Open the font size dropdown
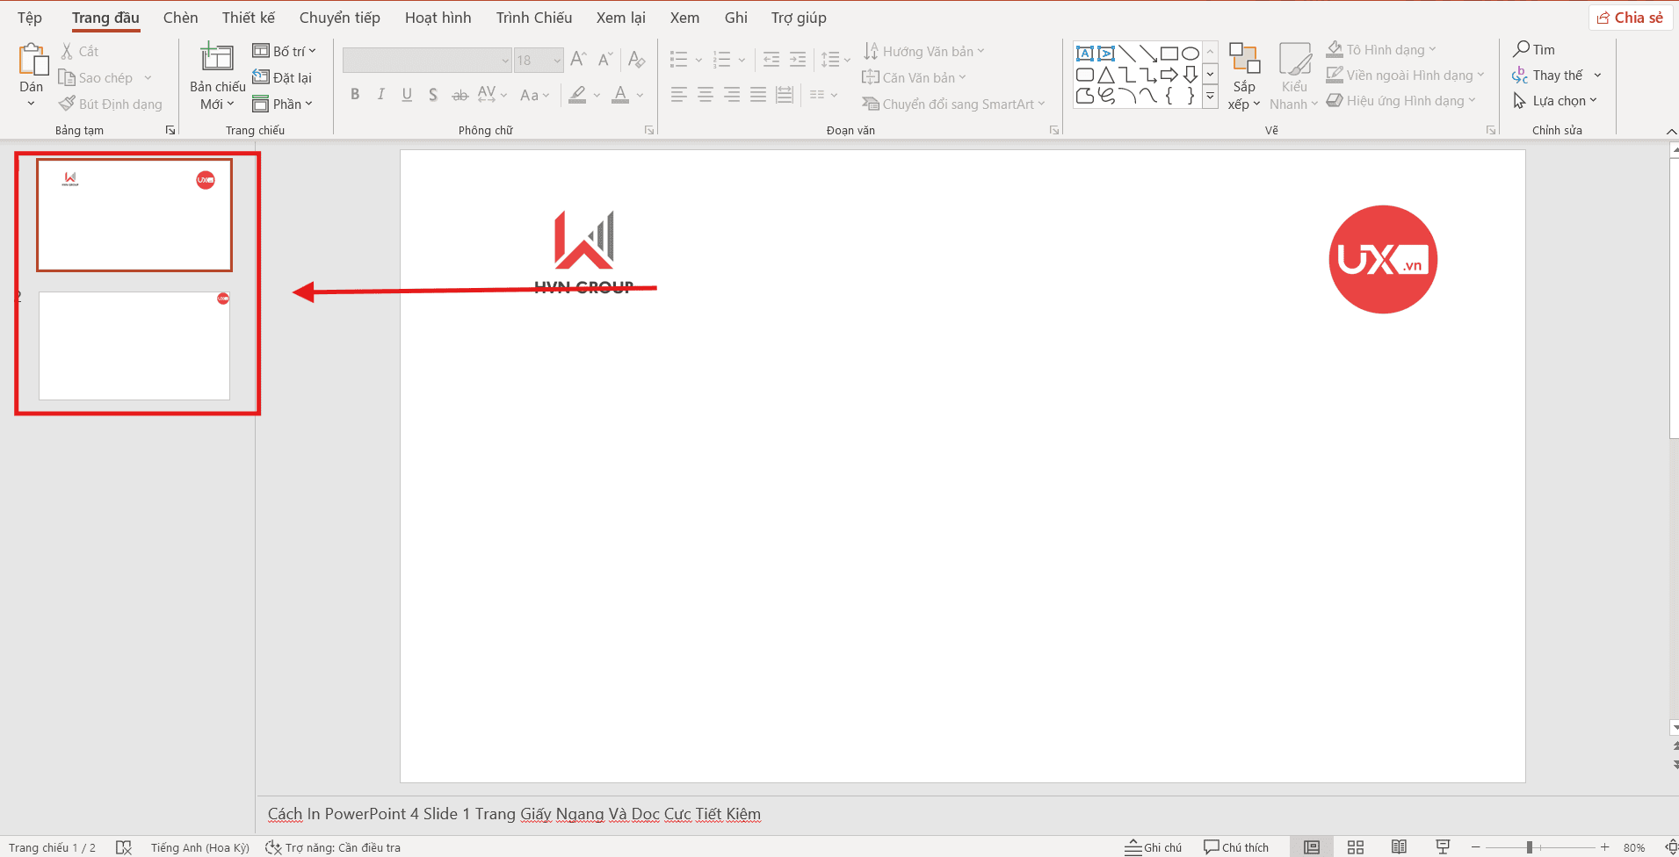 [x=557, y=61]
